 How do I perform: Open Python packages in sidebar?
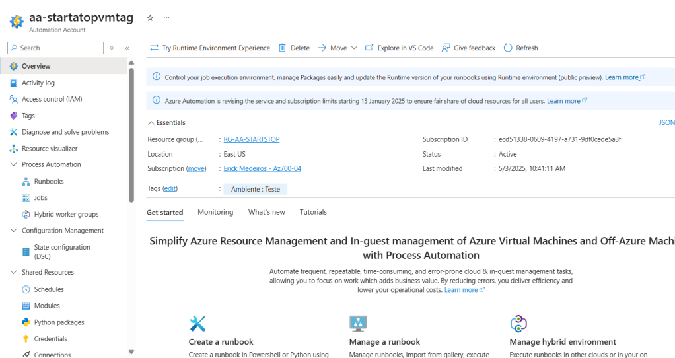pos(59,322)
